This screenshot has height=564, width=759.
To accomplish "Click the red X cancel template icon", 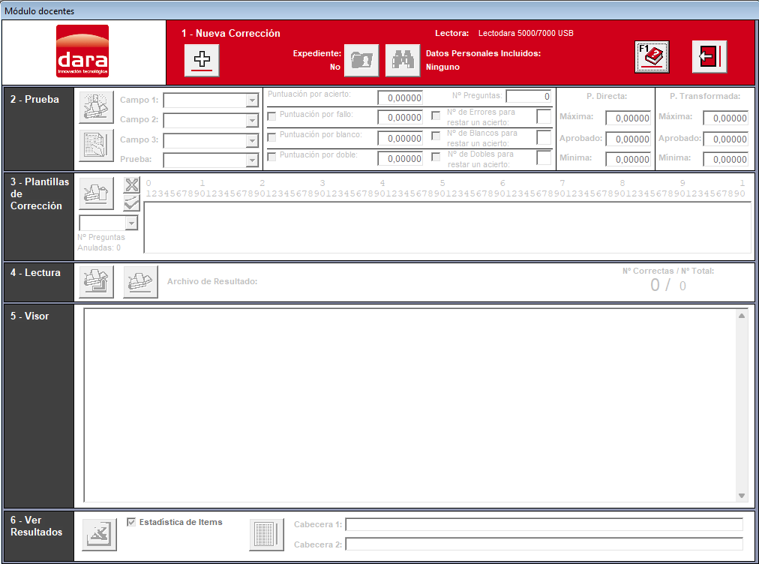I will pyautogui.click(x=132, y=185).
